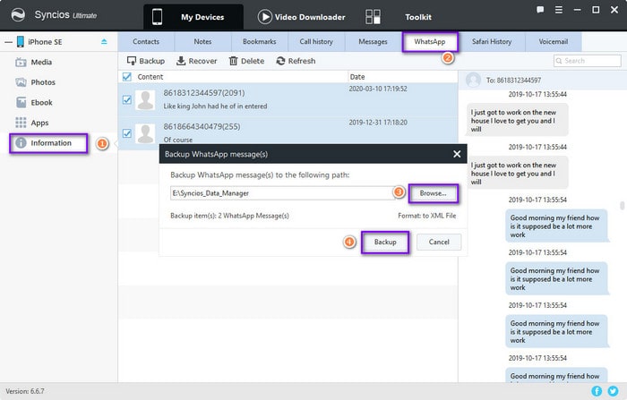The width and height of the screenshot is (627, 400).
Task: Uncheck the 8618312344597 conversation checkbox
Action: [x=127, y=99]
